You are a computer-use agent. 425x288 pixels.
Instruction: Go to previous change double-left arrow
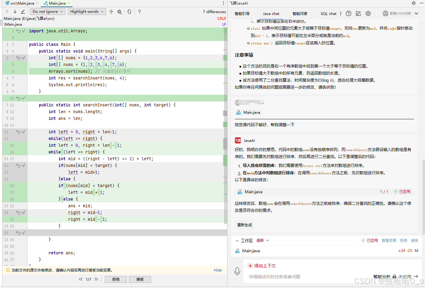click(81, 279)
